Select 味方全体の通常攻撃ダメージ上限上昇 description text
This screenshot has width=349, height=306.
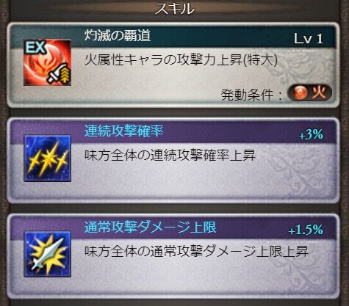(x=196, y=251)
